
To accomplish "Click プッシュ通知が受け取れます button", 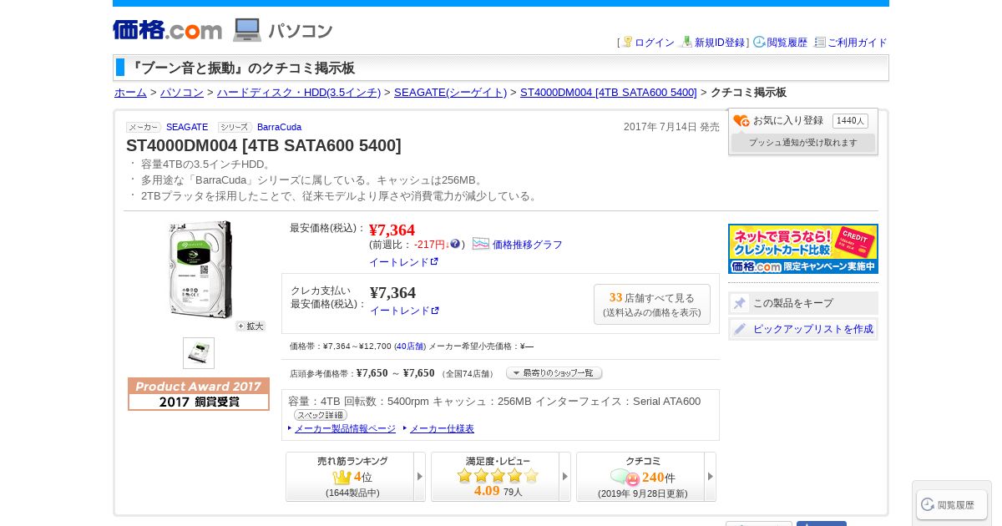I will [803, 143].
